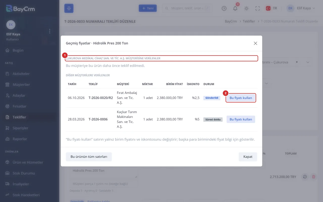
Task: Use the price from the Fırat Ambalaj row
Action: pyautogui.click(x=241, y=98)
